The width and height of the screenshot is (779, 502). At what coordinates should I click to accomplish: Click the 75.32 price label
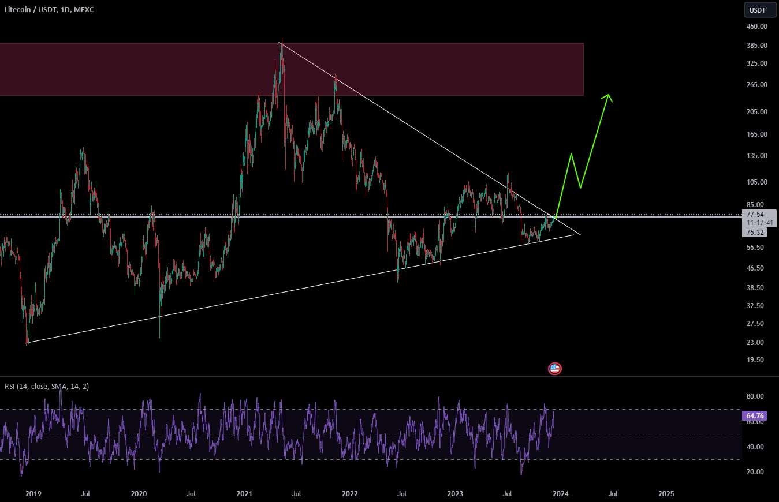tap(755, 233)
